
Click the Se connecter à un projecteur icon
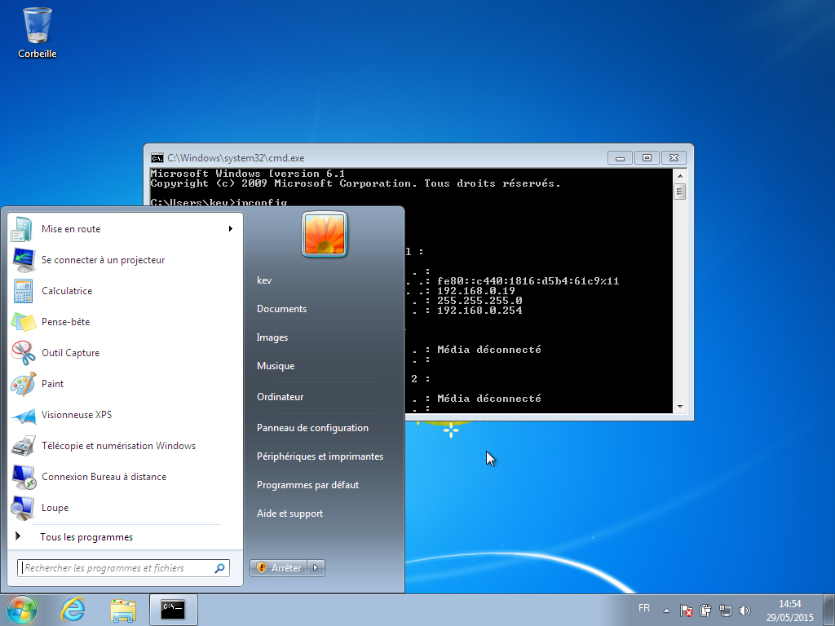[x=24, y=260]
